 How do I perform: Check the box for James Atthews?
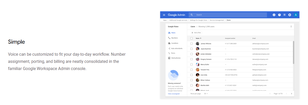192,44
